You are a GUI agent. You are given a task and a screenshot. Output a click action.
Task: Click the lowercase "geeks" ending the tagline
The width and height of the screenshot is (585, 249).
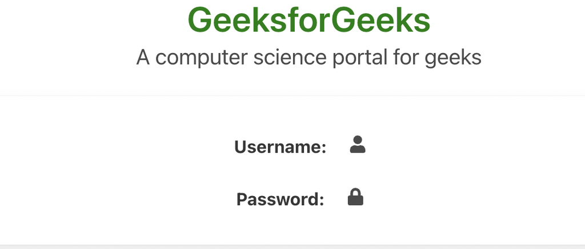coord(454,58)
